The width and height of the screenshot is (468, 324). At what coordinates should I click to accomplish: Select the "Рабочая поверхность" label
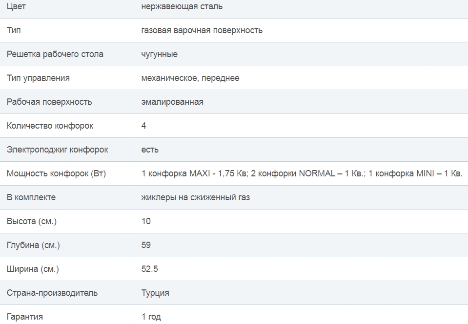[49, 102]
